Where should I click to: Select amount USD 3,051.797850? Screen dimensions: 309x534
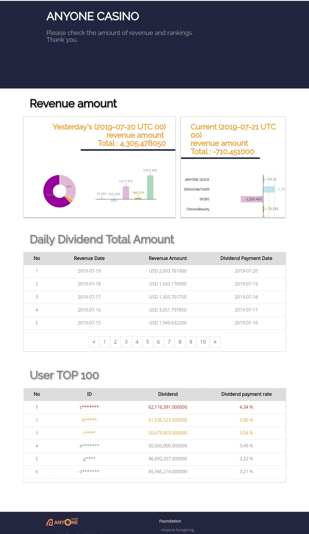(168, 310)
